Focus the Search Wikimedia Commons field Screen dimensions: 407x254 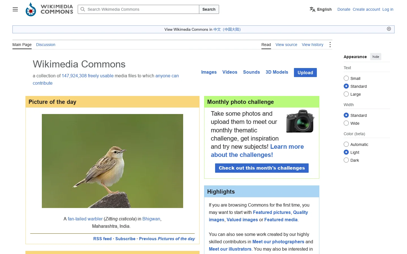point(138,9)
